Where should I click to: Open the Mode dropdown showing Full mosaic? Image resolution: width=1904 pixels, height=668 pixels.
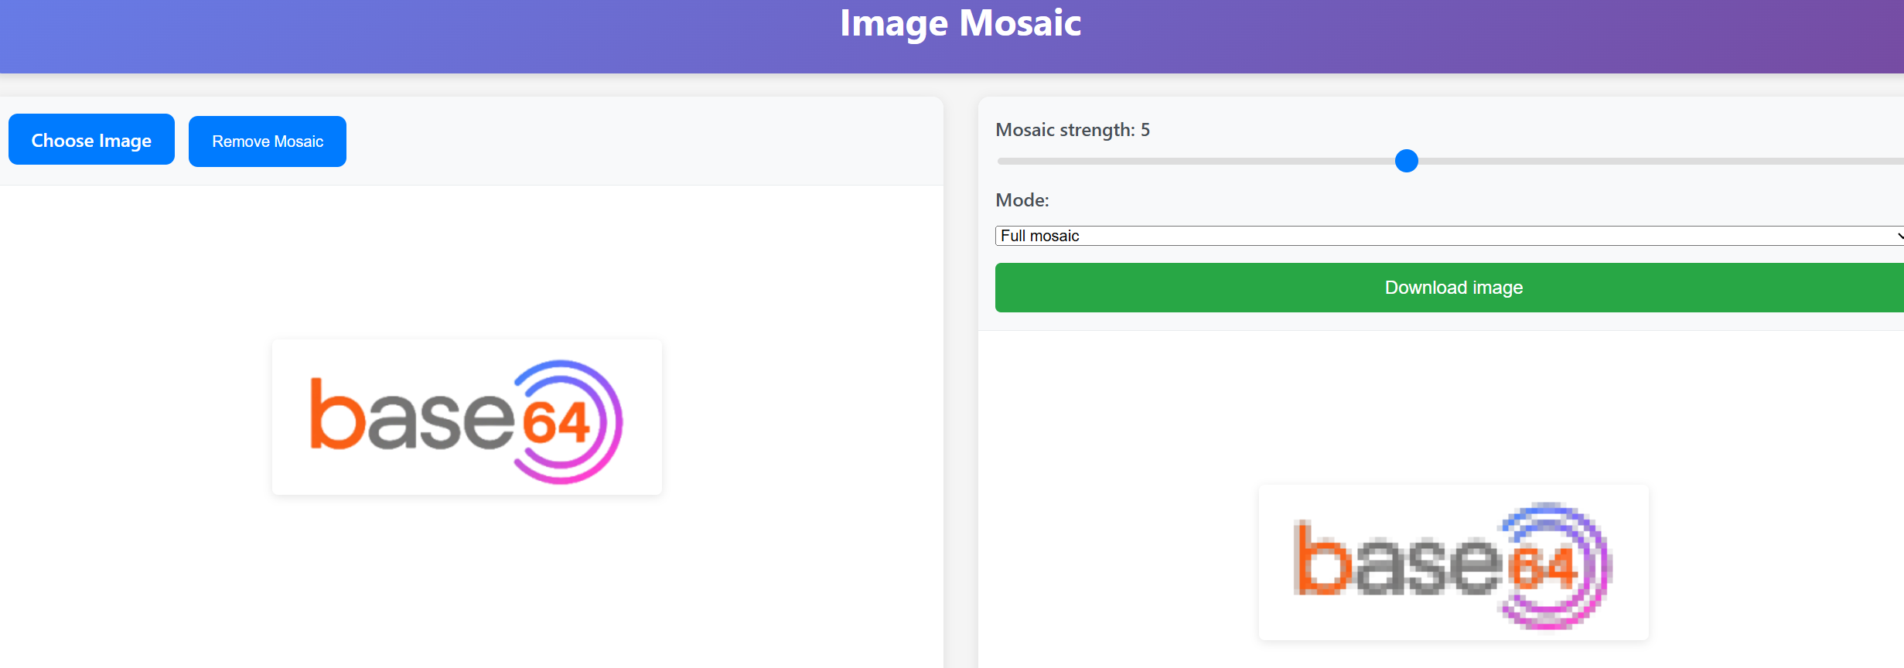[x=1446, y=236]
